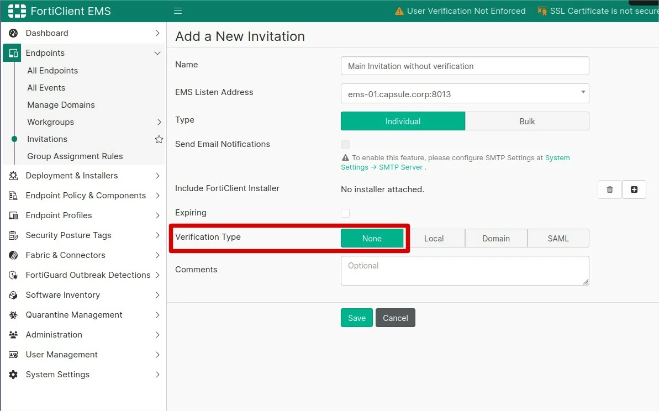Expand Endpoint Profiles chevron
659x411 pixels.
[x=157, y=215]
